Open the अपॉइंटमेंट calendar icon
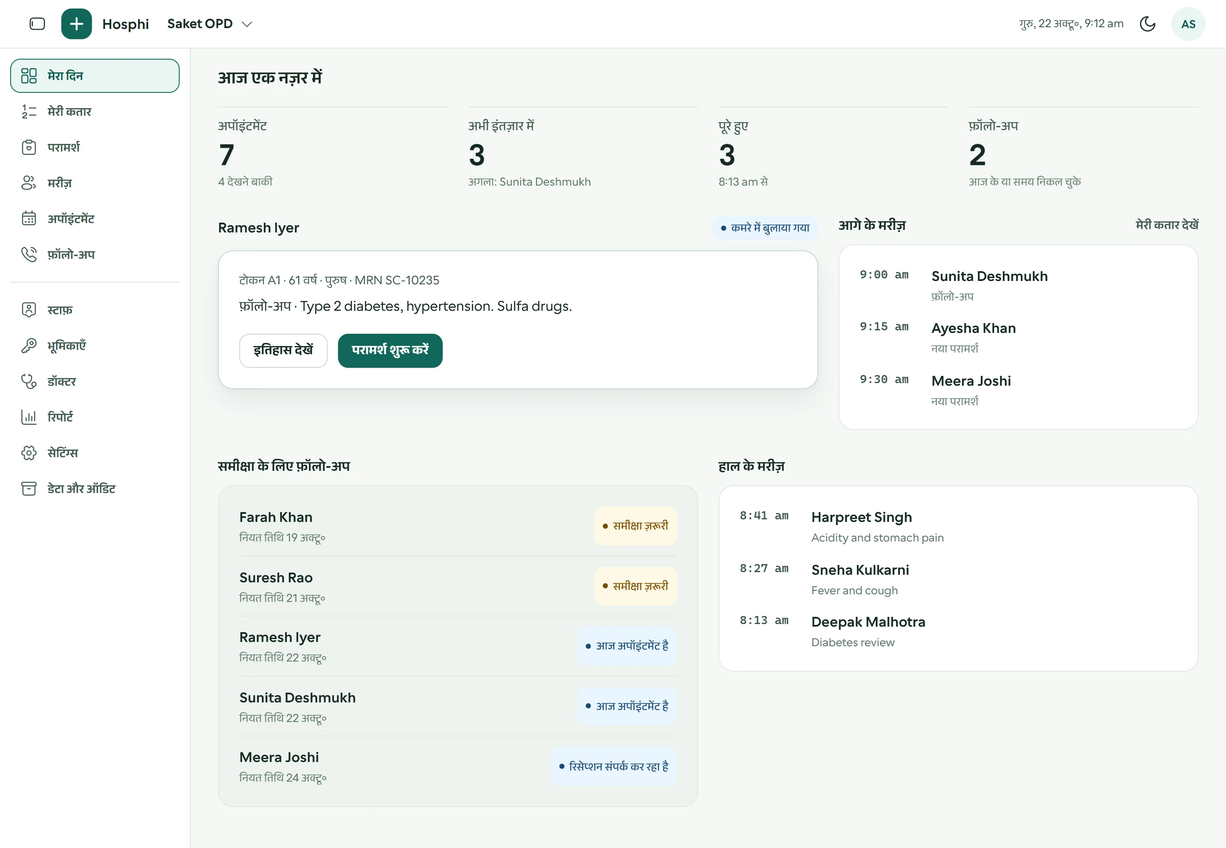Viewport: 1226px width, 848px height. (x=29, y=218)
